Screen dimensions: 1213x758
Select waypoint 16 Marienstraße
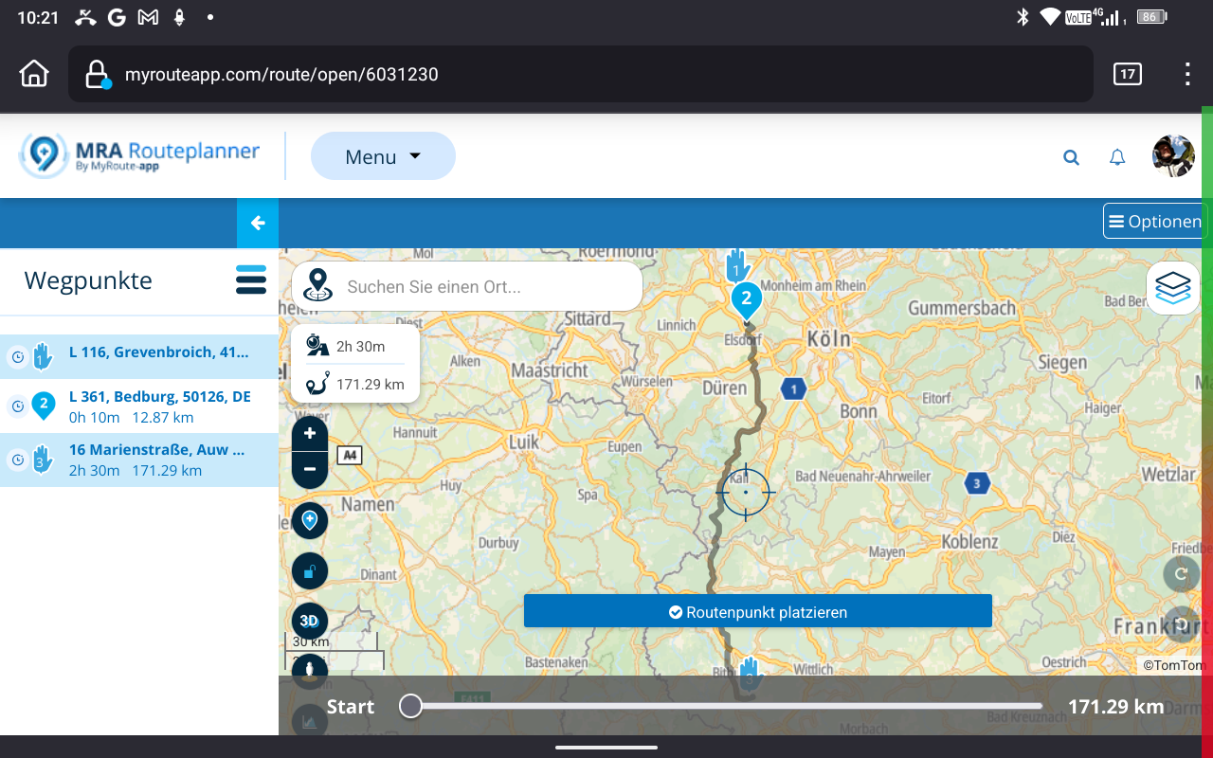pyautogui.click(x=139, y=460)
